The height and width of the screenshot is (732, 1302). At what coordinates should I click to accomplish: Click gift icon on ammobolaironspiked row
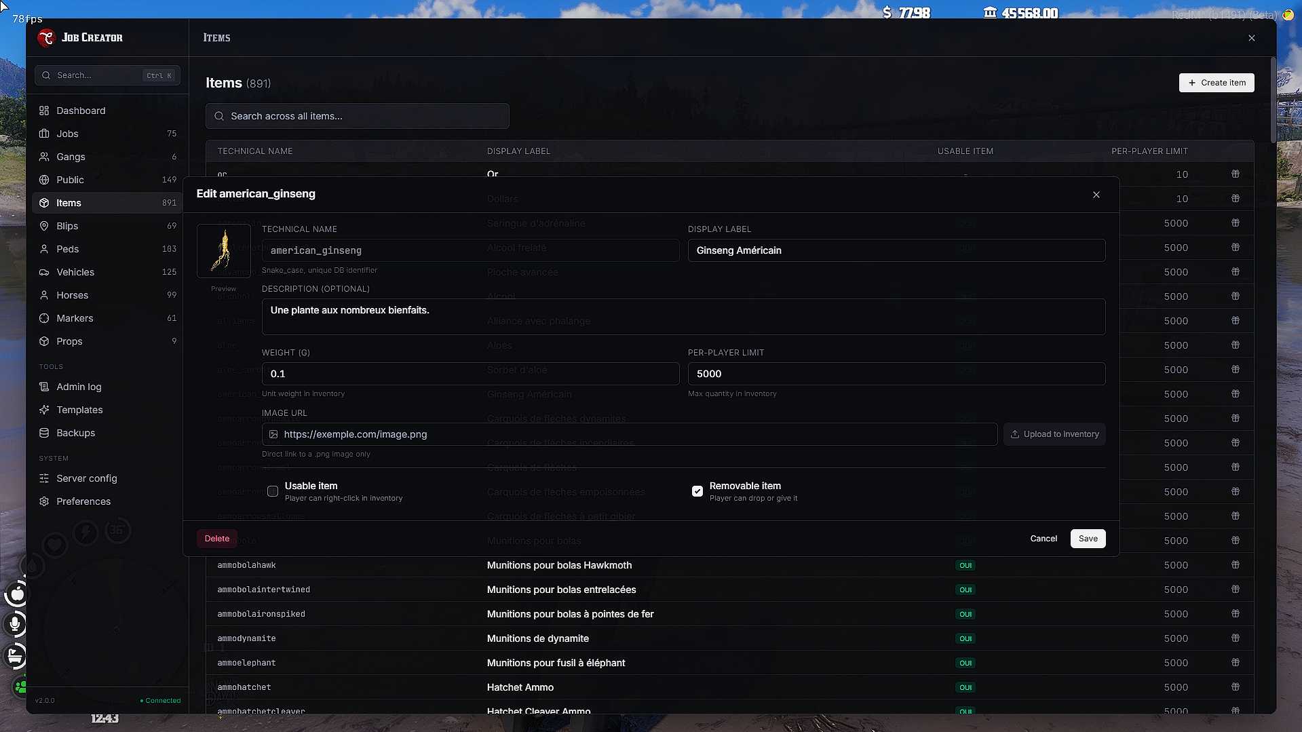pos(1236,614)
